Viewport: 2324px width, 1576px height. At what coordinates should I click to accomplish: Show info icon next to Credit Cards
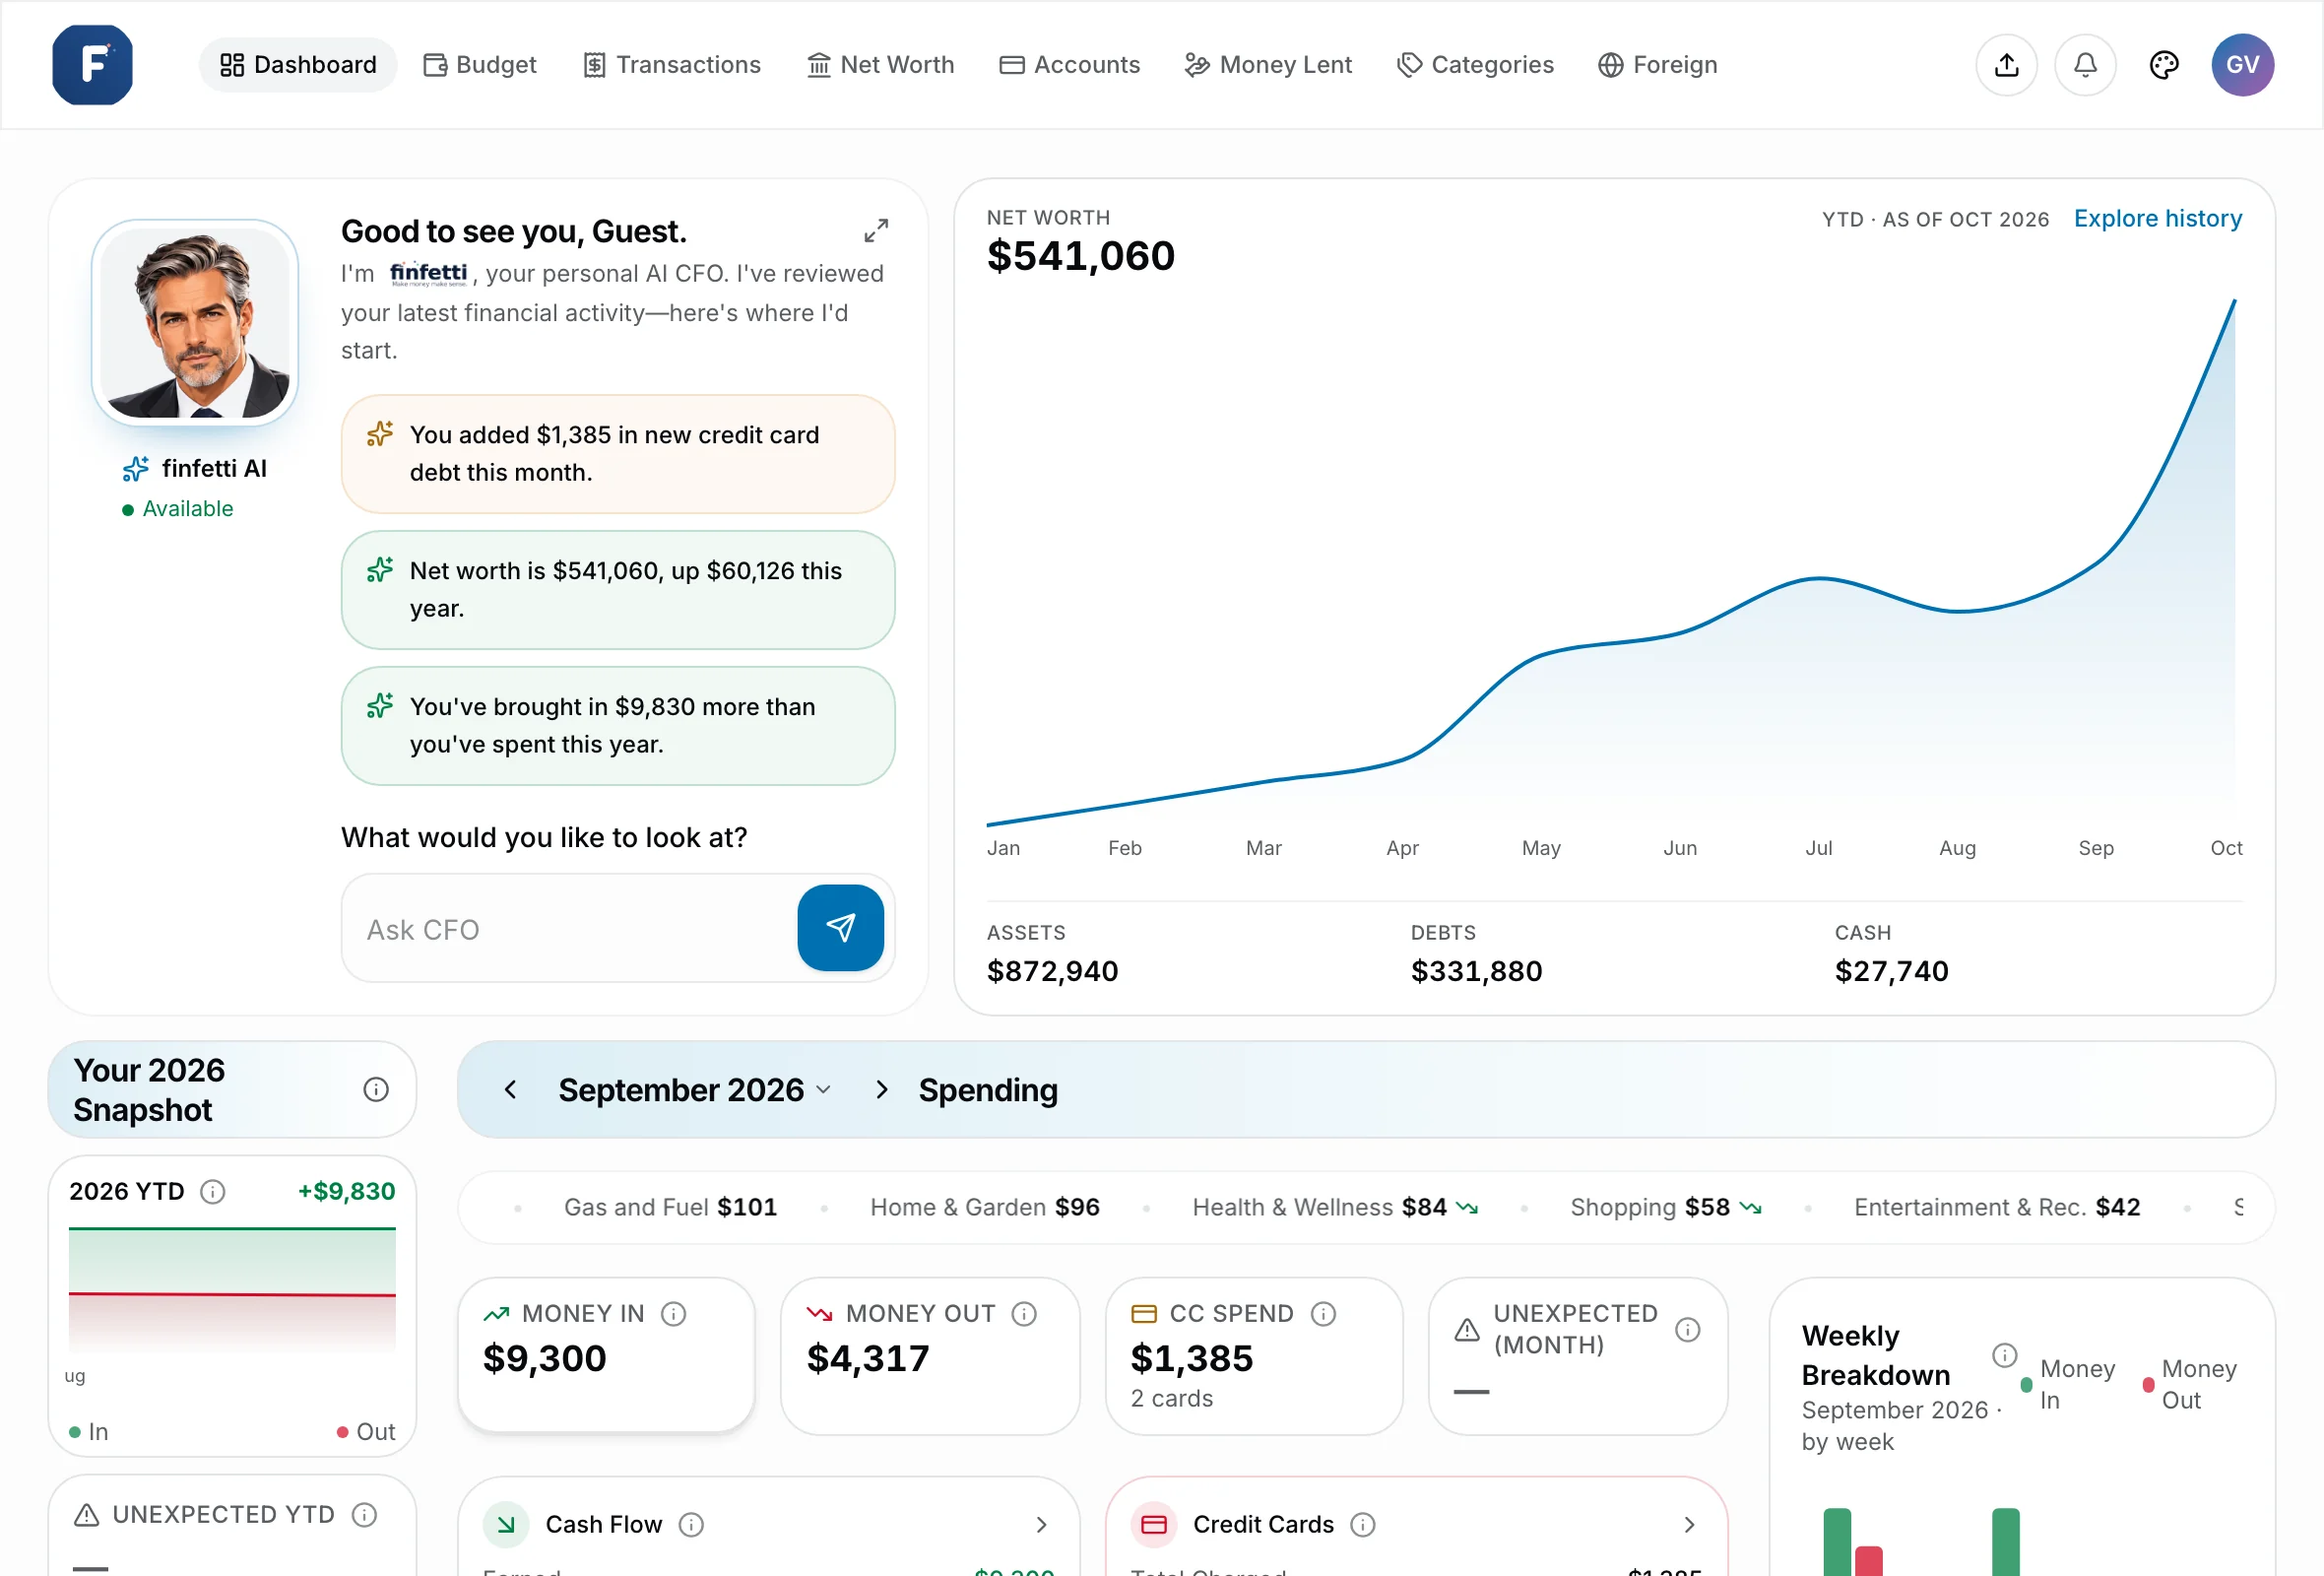click(1363, 1525)
